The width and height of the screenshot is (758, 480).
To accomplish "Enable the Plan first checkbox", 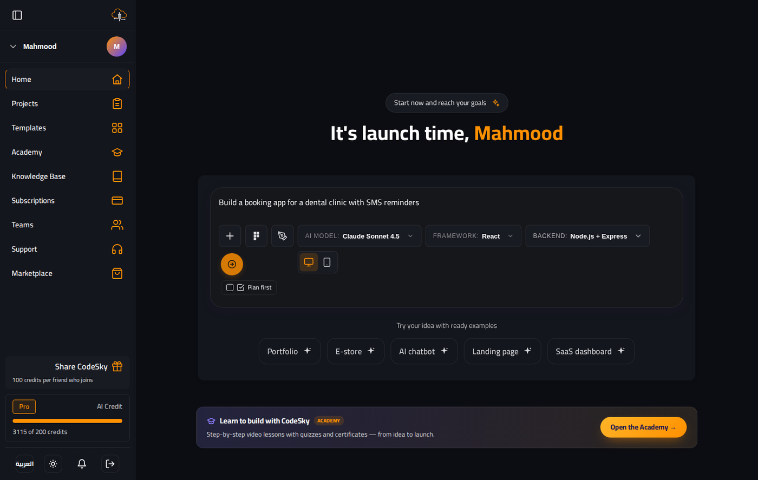I will click(230, 287).
